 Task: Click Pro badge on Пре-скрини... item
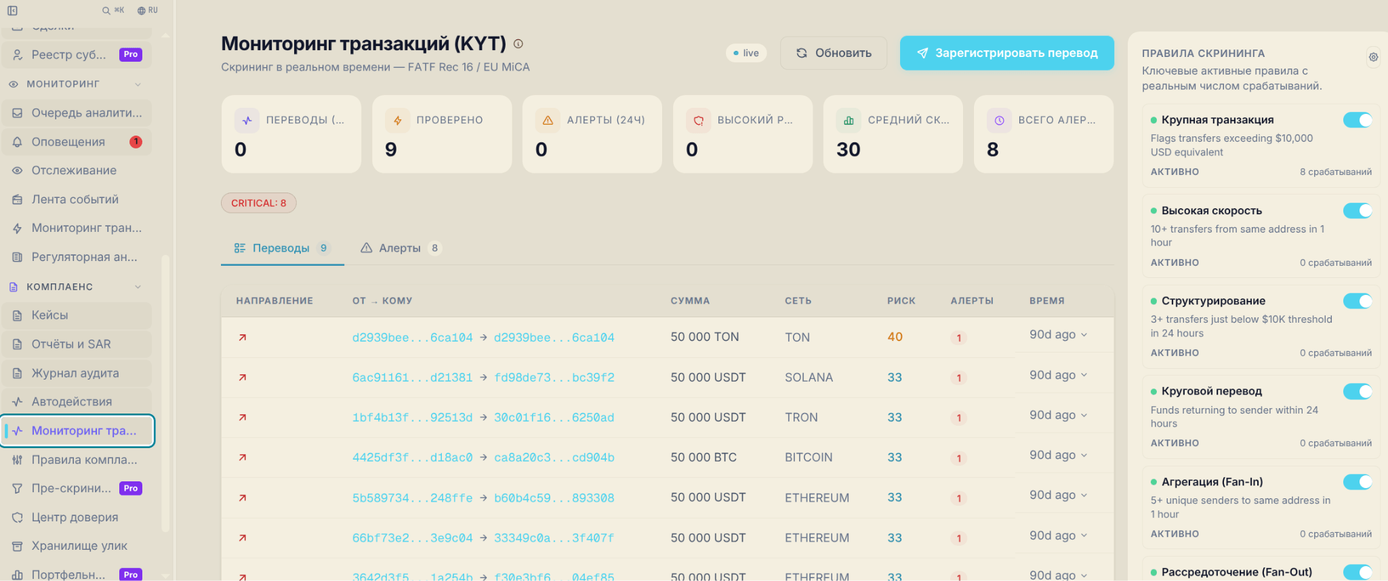pos(131,488)
